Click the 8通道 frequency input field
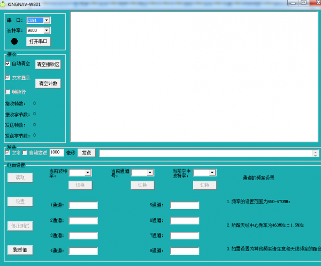 pos(185,251)
